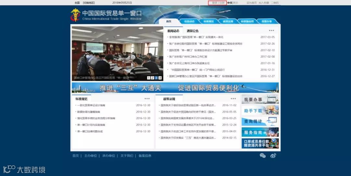Open more items in 标准规范 list panel
This screenshot has width=351, height=176.
point(147,99)
